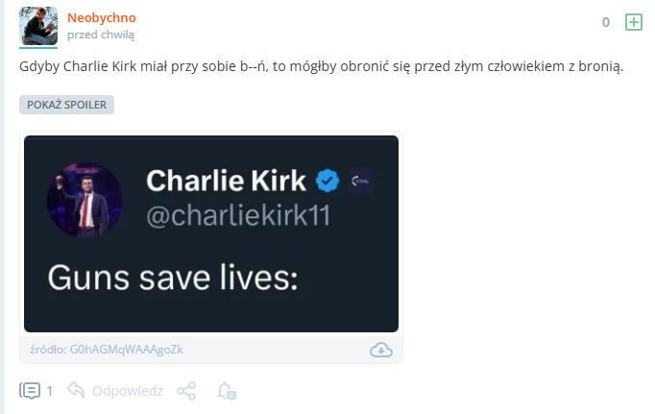Click the "przed chwilą" timestamp

[x=100, y=35]
